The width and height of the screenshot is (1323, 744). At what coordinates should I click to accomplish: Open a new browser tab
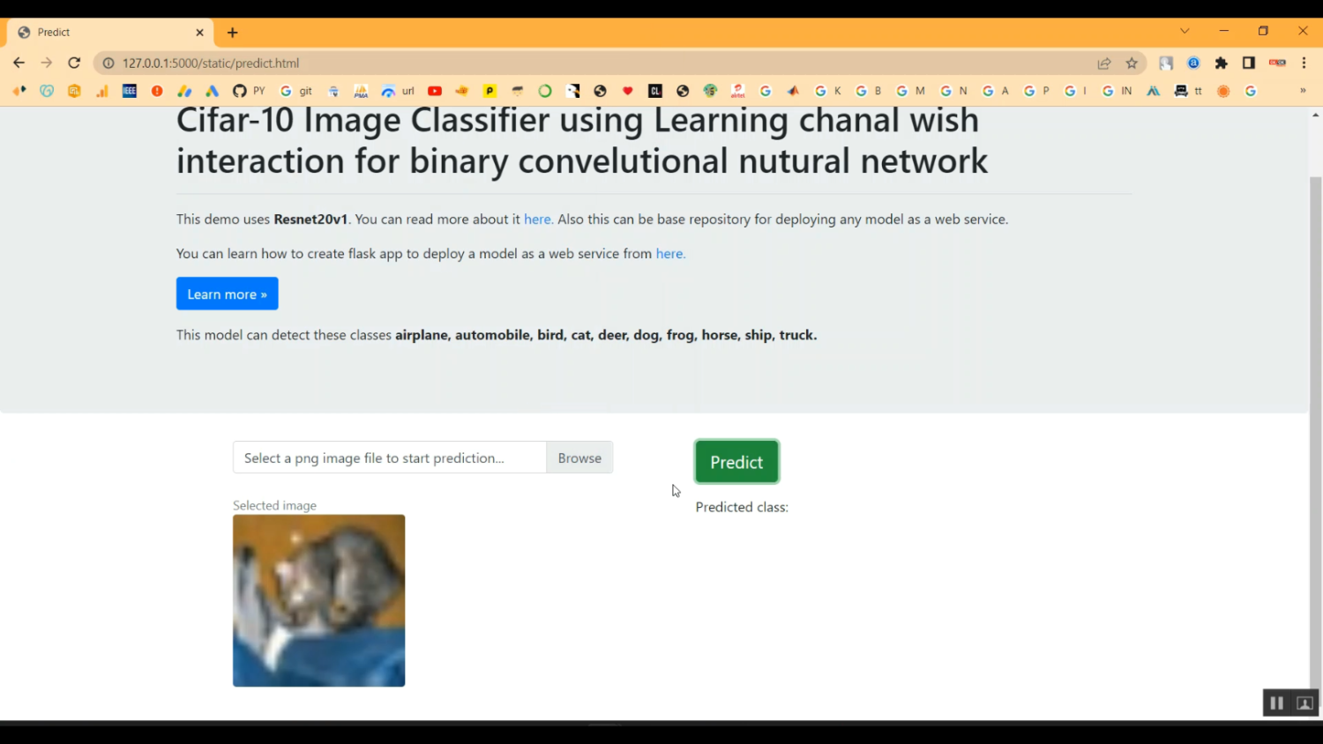coord(233,33)
